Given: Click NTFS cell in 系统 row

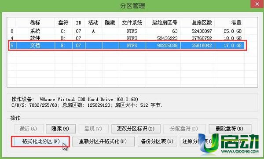Looking at the screenshot, I should coord(132,31).
